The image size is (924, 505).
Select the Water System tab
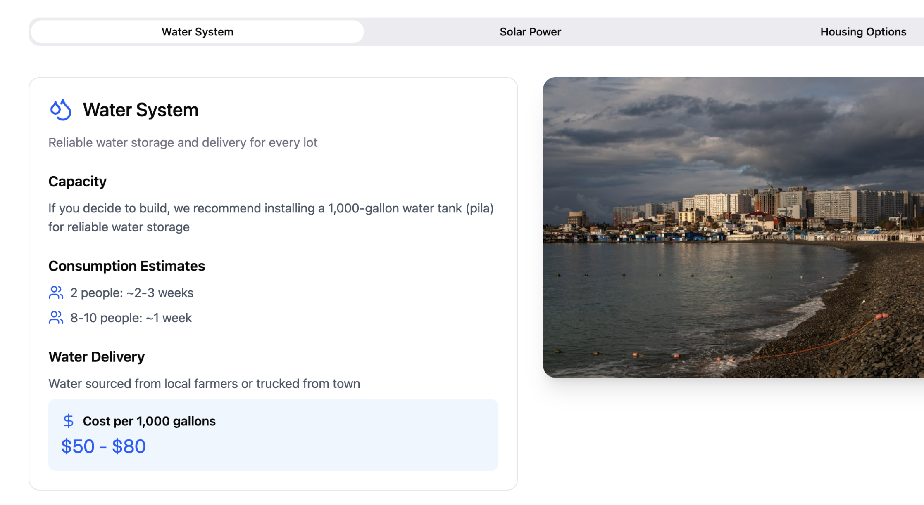[197, 32]
